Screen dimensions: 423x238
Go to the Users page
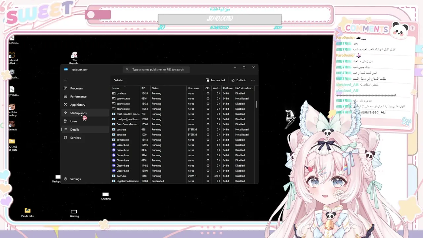85,121
